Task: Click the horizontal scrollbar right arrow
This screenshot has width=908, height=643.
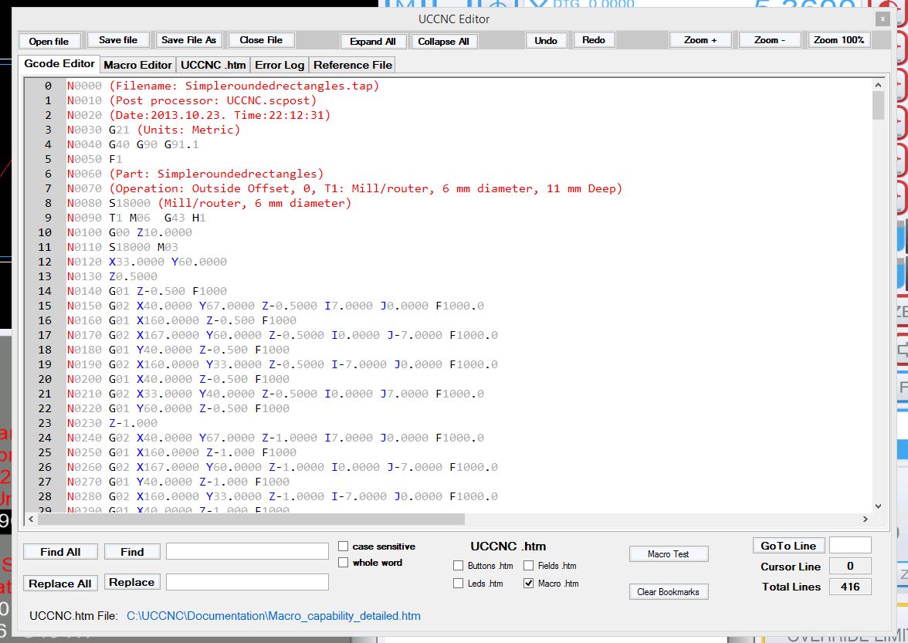Action: 865,519
